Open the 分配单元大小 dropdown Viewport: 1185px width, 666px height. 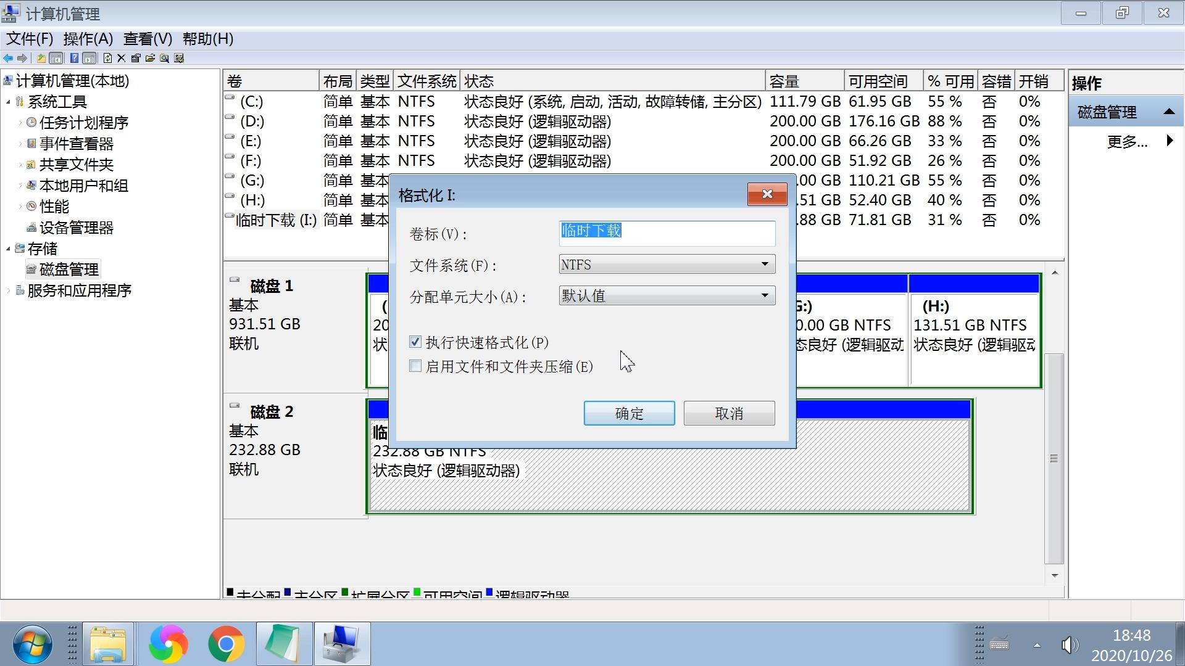pos(765,295)
